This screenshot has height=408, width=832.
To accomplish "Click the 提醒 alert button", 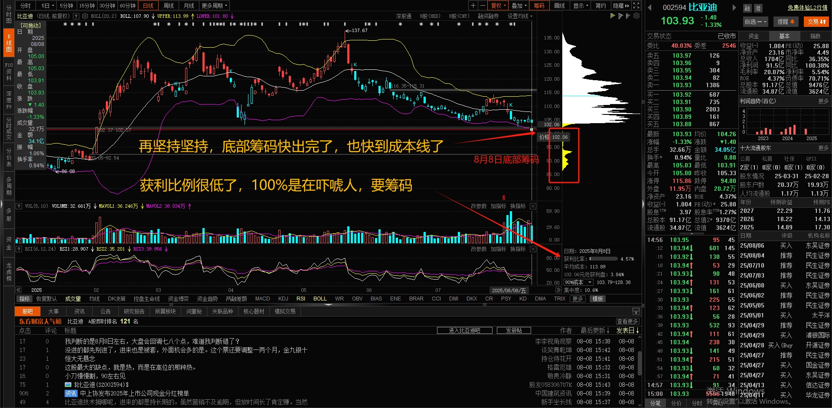I will coord(786,21).
